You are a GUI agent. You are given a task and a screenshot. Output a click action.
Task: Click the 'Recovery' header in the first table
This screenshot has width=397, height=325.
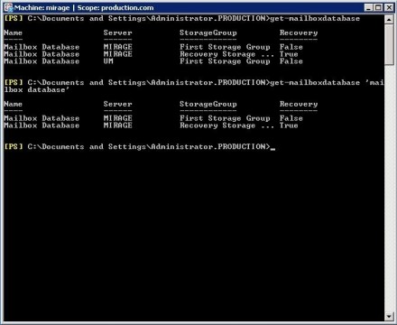299,33
